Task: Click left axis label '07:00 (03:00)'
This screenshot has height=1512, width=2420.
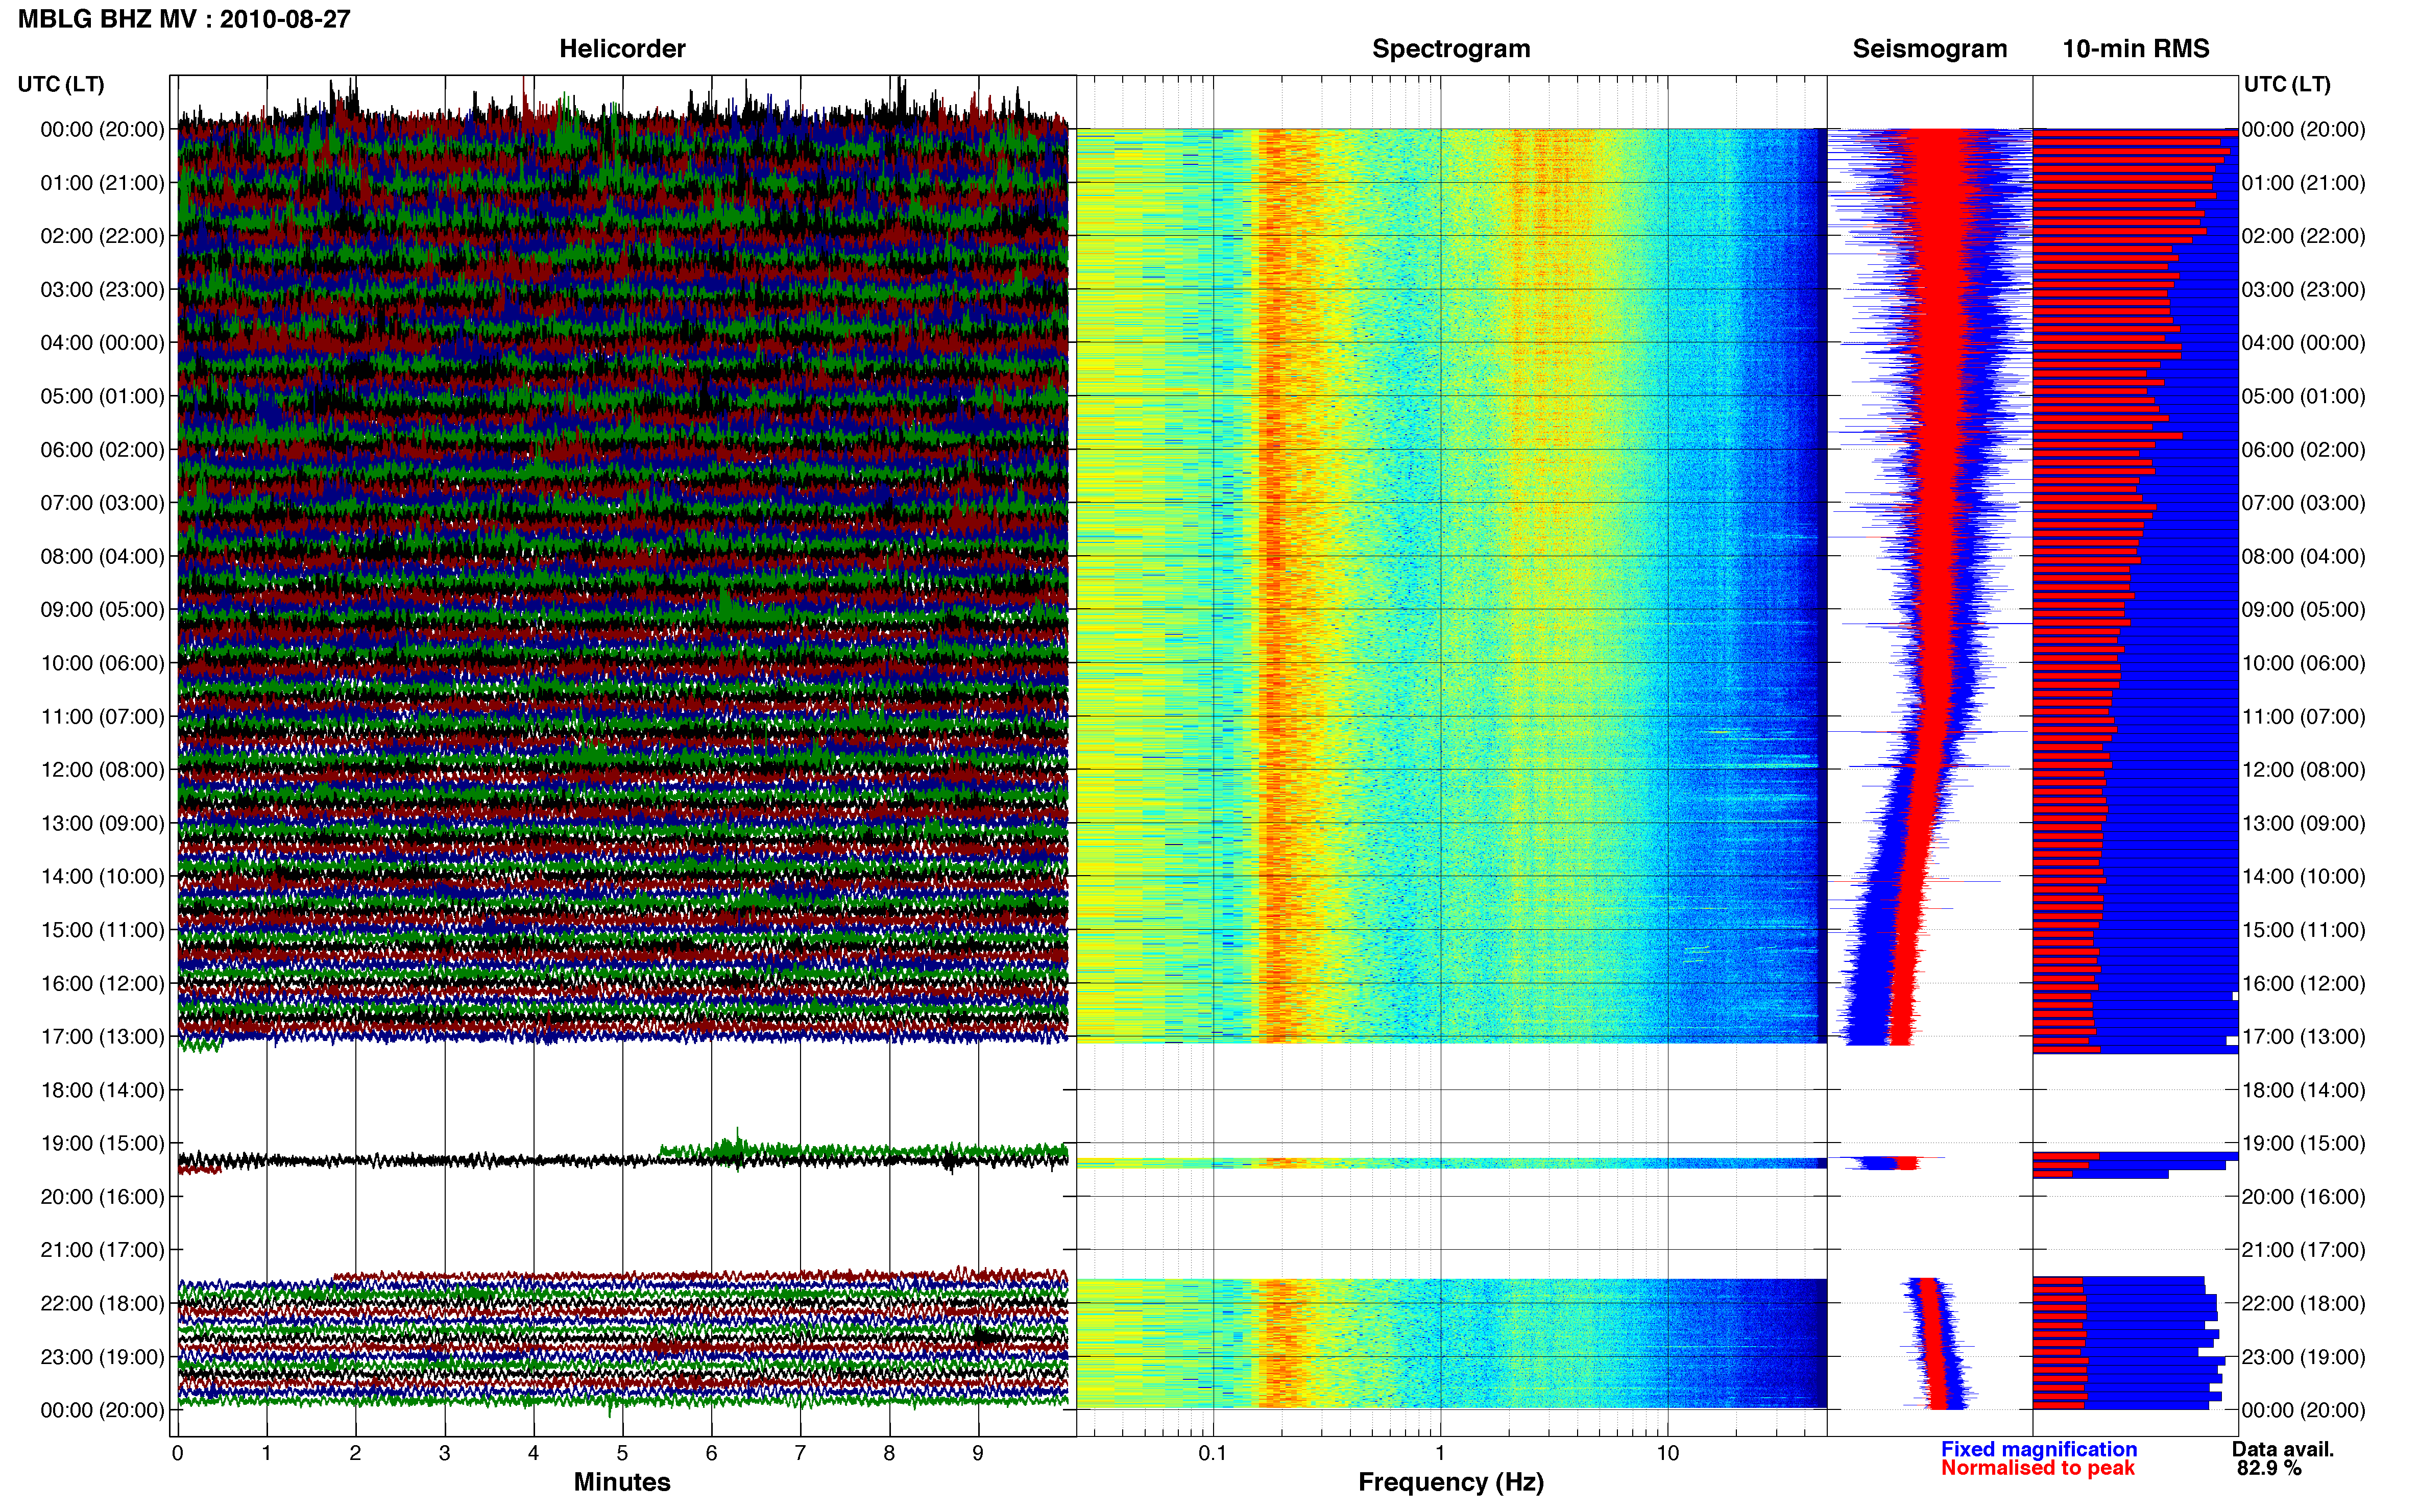Action: click(x=102, y=503)
